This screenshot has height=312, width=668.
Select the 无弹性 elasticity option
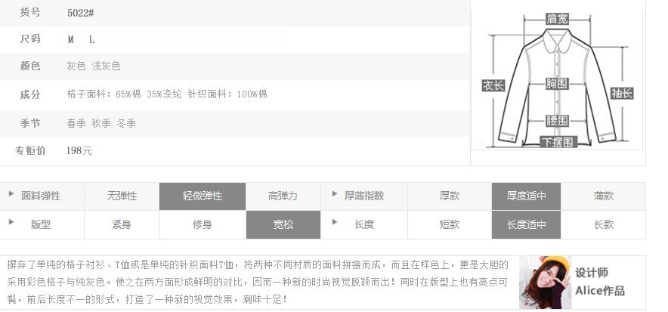tap(122, 196)
